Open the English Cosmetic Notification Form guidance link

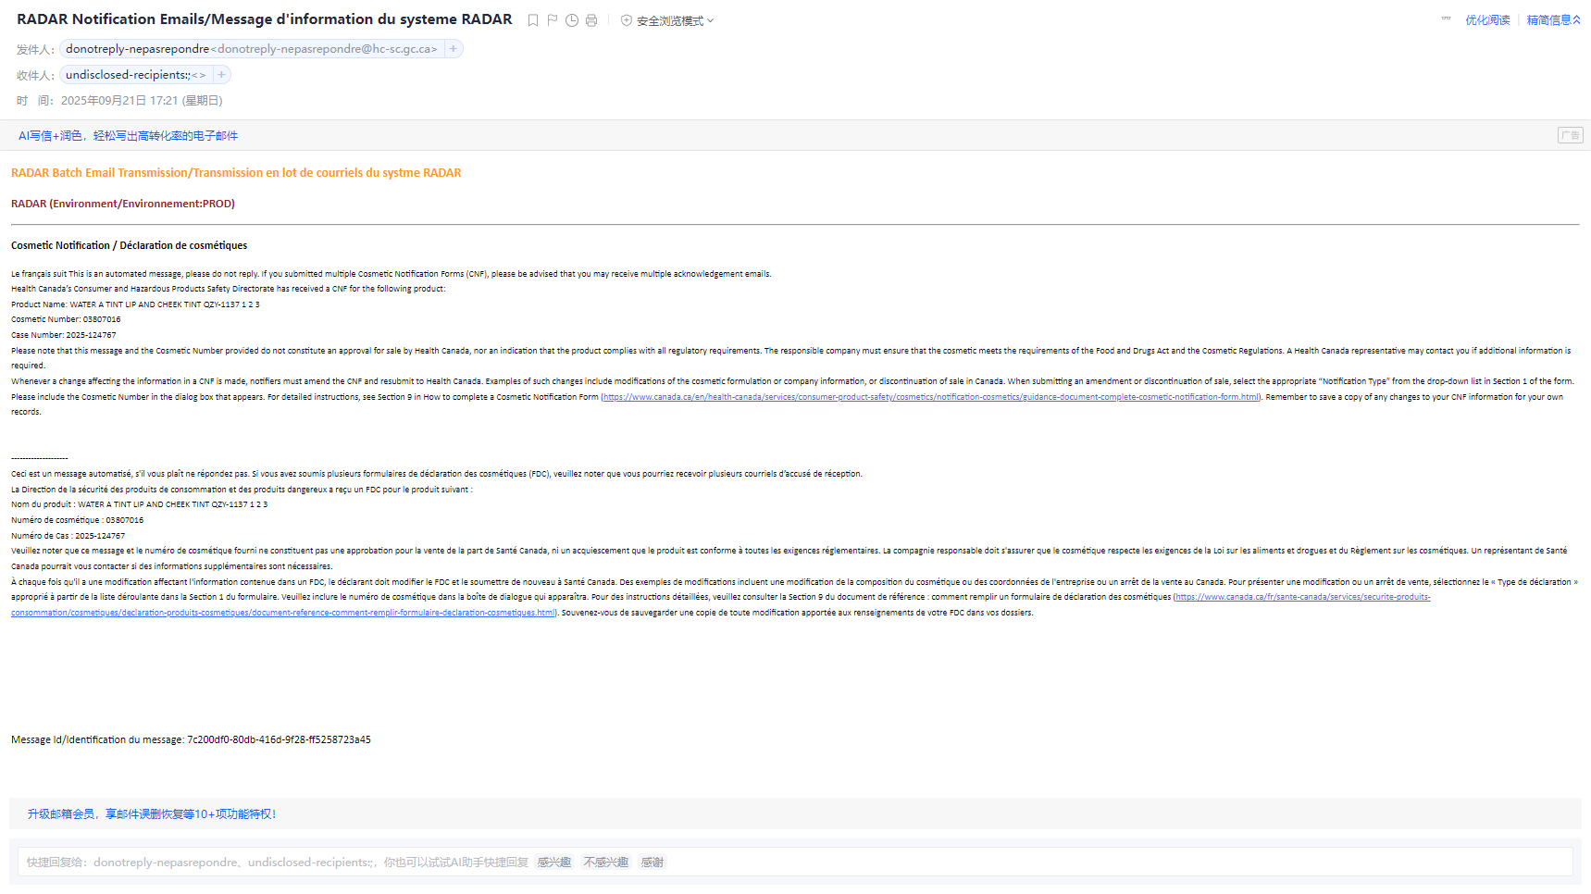(930, 397)
